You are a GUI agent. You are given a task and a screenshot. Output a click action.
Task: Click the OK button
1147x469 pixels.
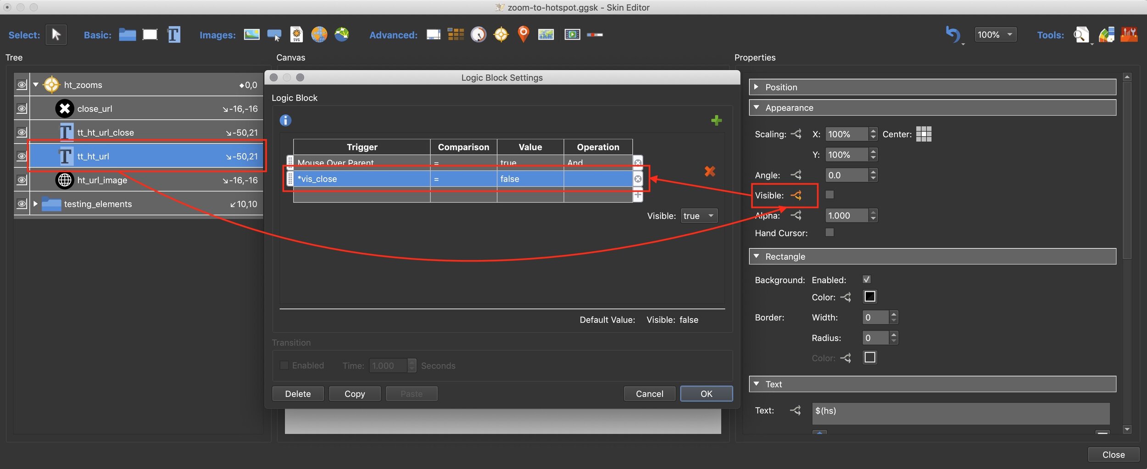(706, 394)
